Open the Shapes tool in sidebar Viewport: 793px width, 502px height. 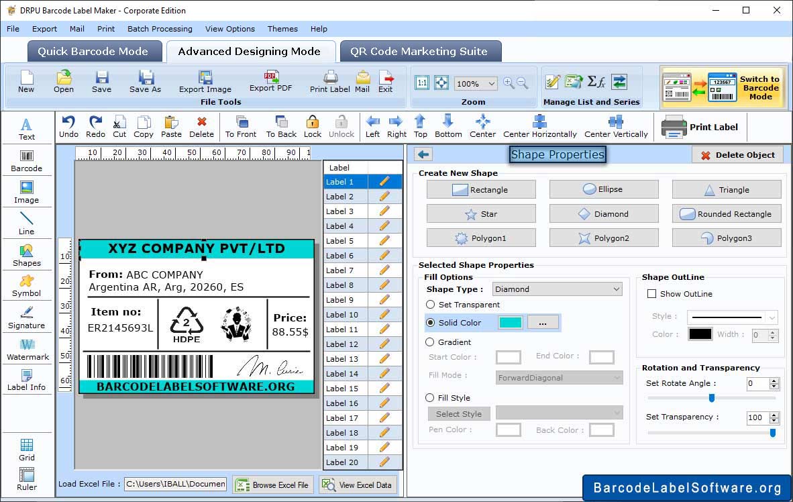(x=26, y=255)
